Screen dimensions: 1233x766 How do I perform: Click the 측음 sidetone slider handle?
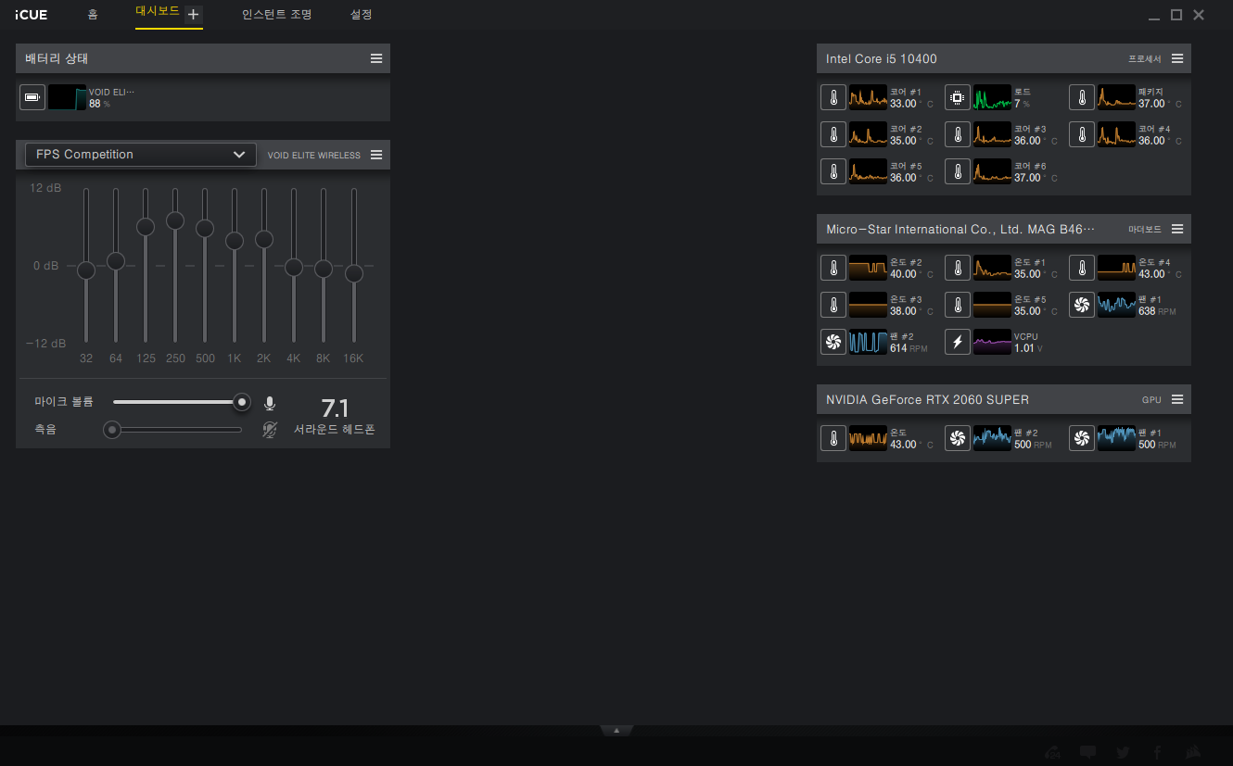112,430
